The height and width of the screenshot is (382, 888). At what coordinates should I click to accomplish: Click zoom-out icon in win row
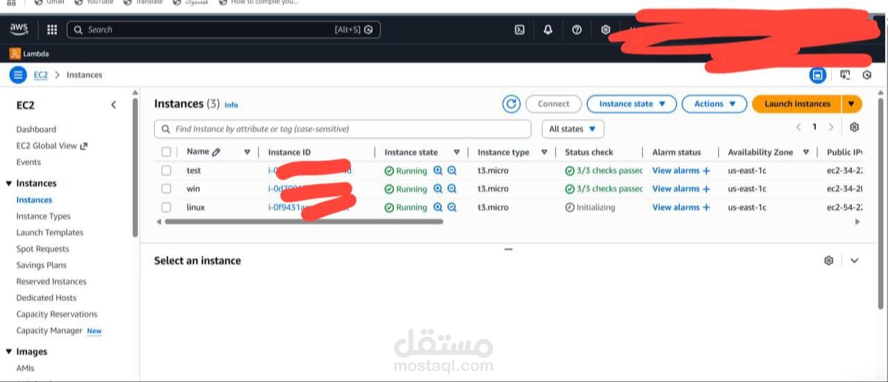click(452, 189)
